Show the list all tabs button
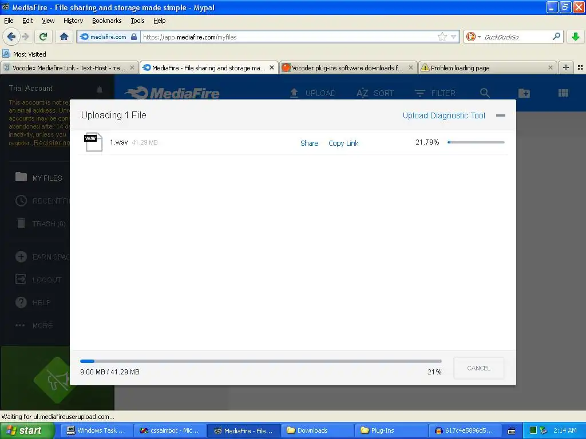Image resolution: width=586 pixels, height=439 pixels. [580, 67]
